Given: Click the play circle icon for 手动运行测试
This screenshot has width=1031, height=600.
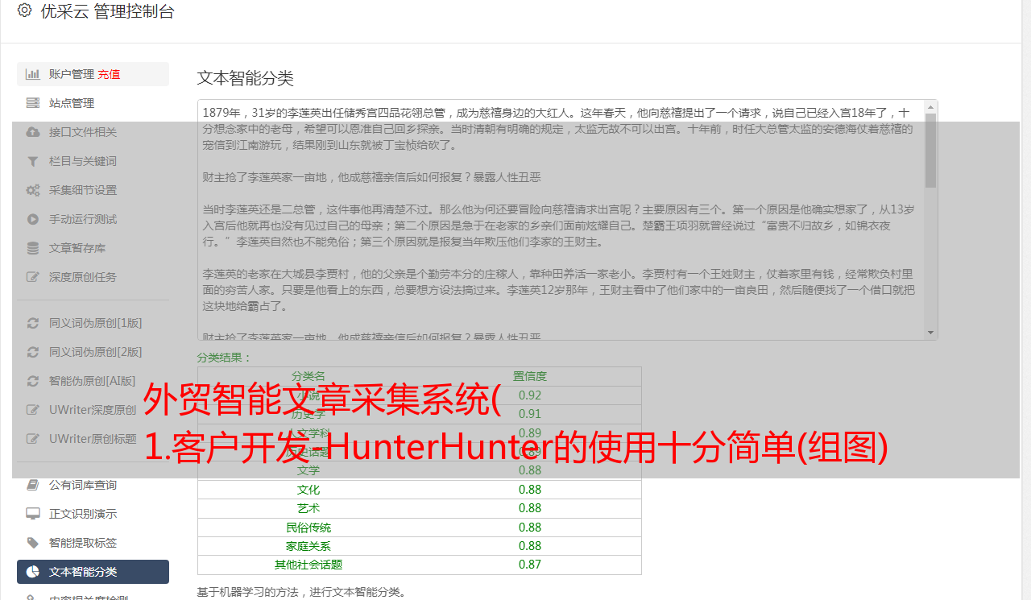Looking at the screenshot, I should pyautogui.click(x=33, y=219).
